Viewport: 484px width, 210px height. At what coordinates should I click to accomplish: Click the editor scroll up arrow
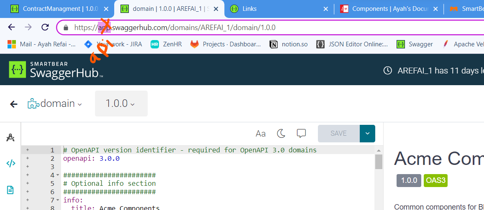379,150
